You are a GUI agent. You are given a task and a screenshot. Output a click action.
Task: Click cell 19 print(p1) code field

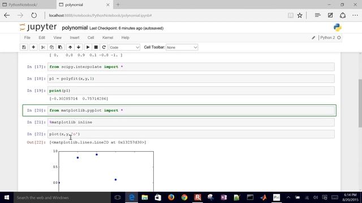tap(191, 91)
